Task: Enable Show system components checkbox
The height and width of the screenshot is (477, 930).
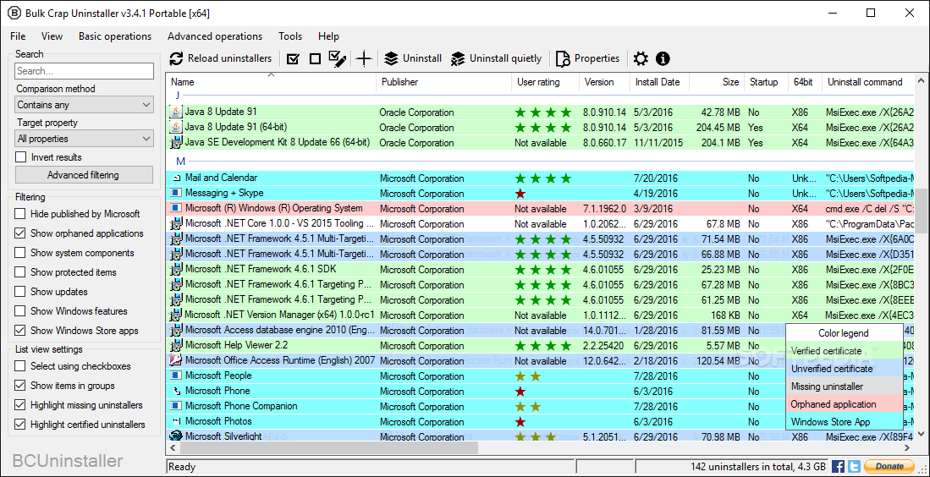Action: (x=20, y=252)
